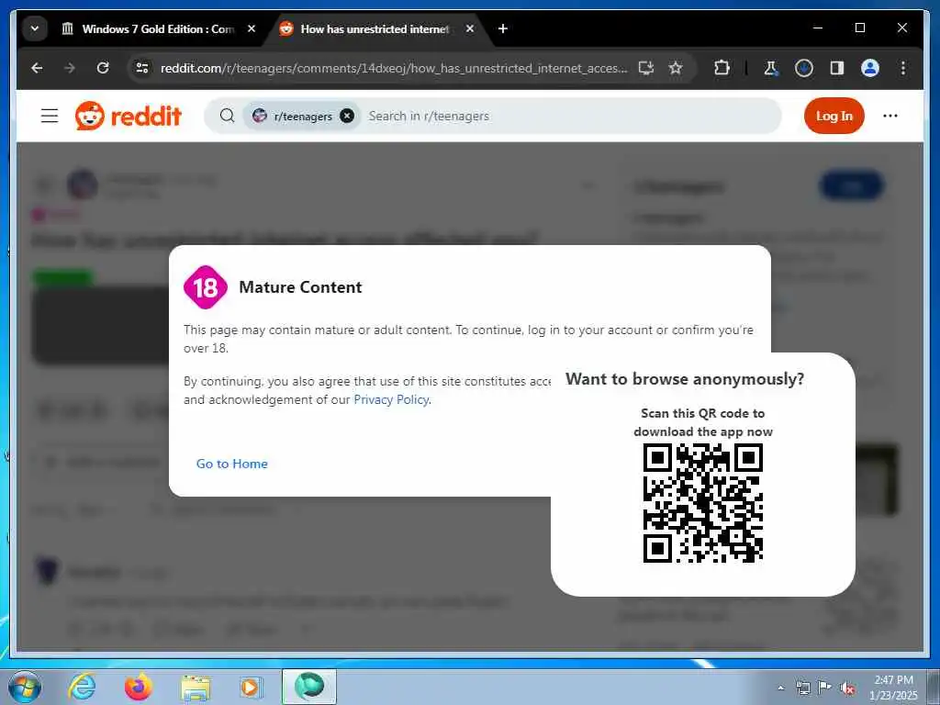This screenshot has width=940, height=705.
Task: Reload the current page
Action: [x=103, y=68]
